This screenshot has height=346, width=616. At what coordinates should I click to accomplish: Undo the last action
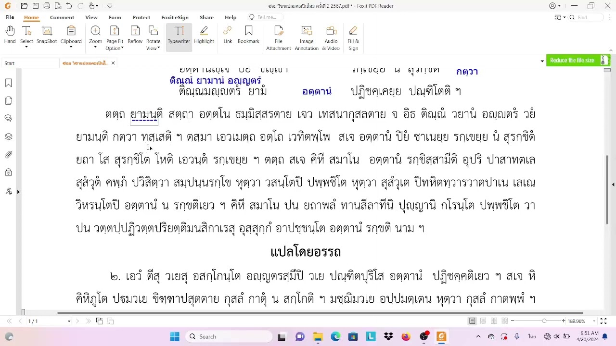tap(69, 6)
